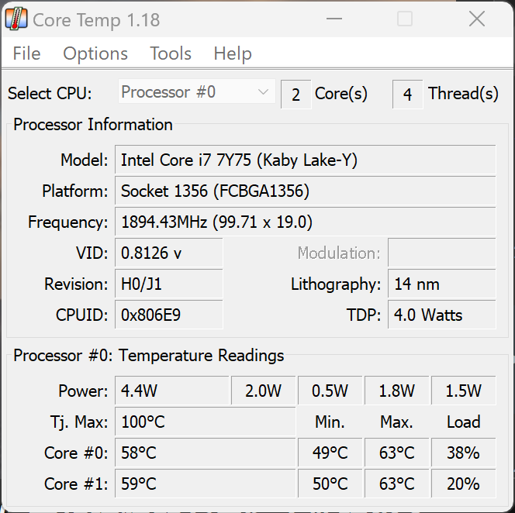Click the VID value 0.8126 v
The image size is (515, 513).
click(x=169, y=253)
